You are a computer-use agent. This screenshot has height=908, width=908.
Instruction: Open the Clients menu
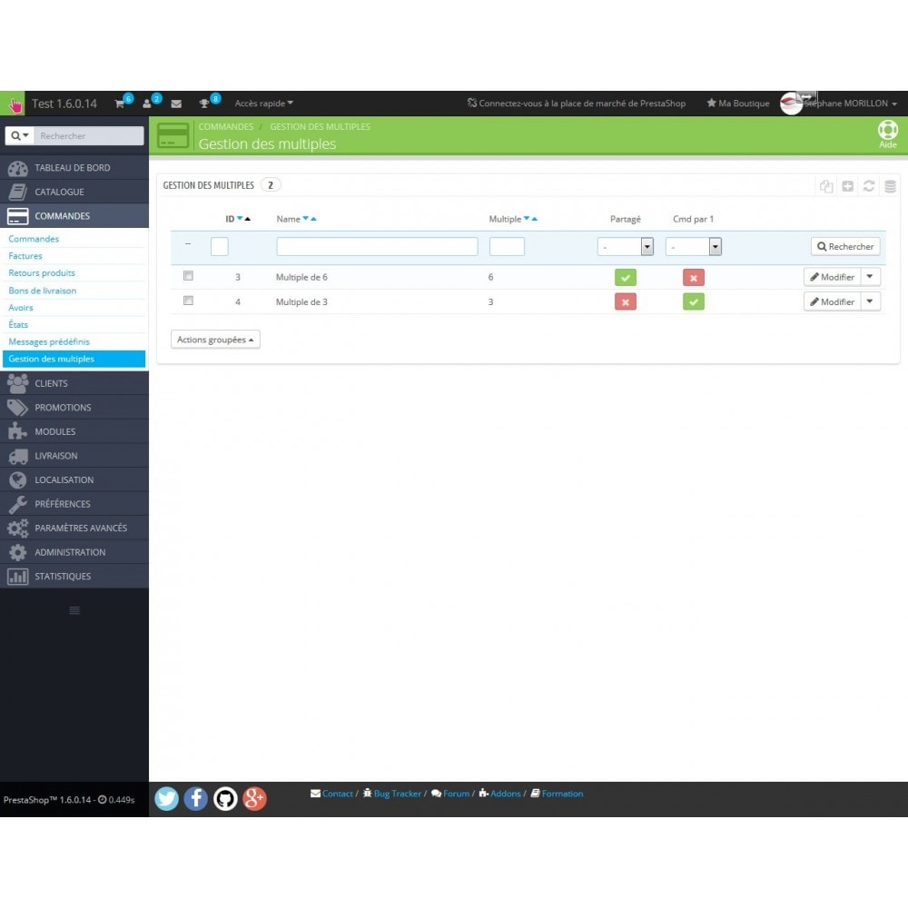(74, 383)
